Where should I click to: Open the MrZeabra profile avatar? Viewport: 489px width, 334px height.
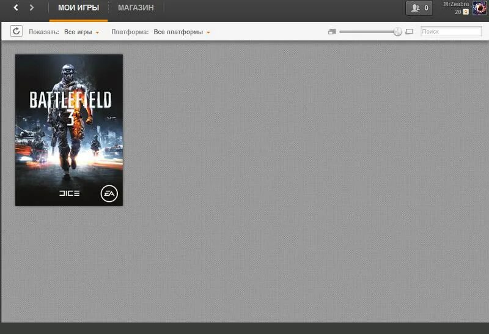(x=479, y=8)
